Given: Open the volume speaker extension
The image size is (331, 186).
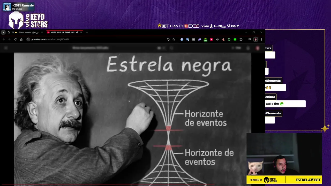Looking at the screenshot, I should (217, 40).
